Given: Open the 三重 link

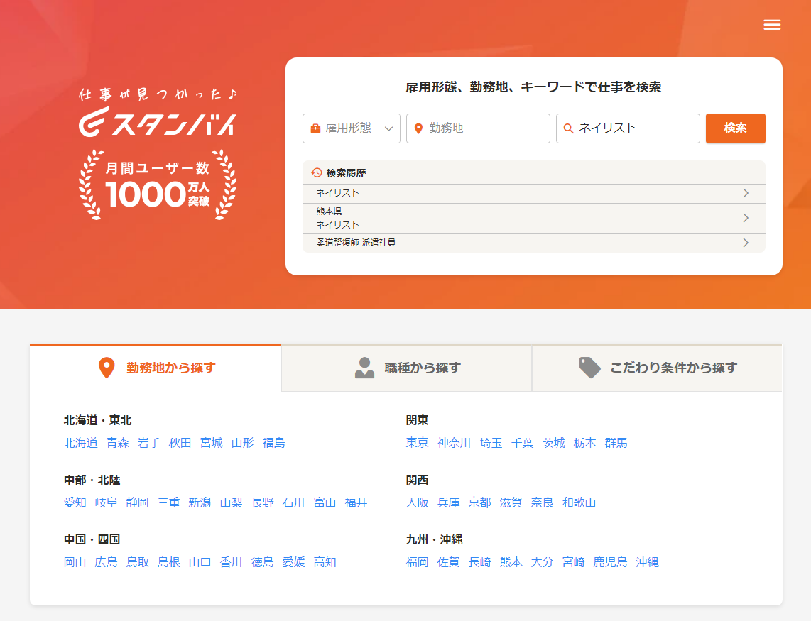Looking at the screenshot, I should (168, 502).
